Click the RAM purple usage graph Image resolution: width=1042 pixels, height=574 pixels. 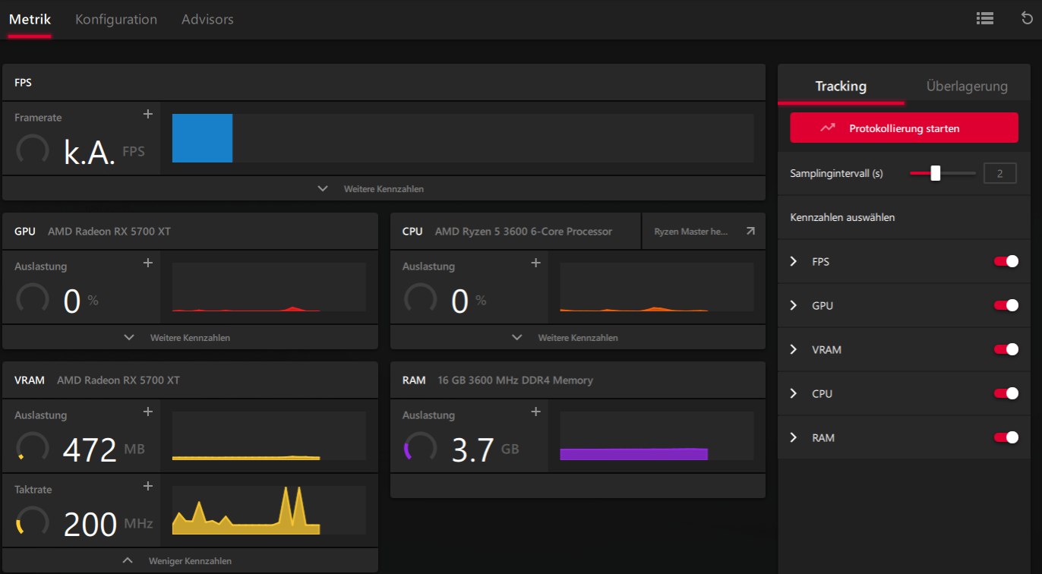pos(657,436)
